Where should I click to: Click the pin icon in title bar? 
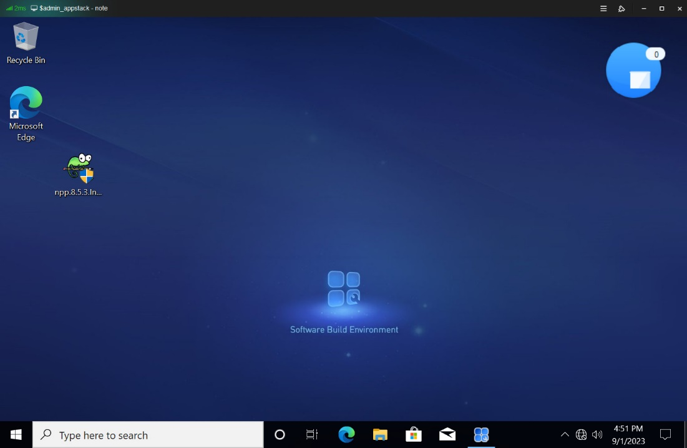click(621, 9)
